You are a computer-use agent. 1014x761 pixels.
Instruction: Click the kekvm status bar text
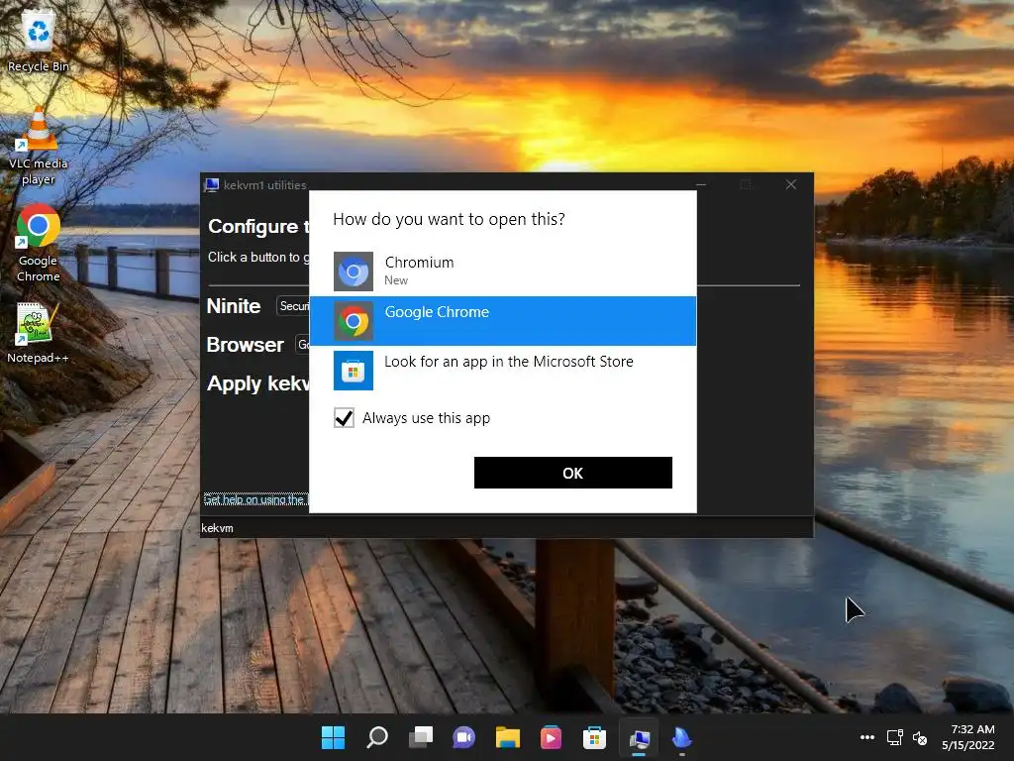(x=217, y=528)
